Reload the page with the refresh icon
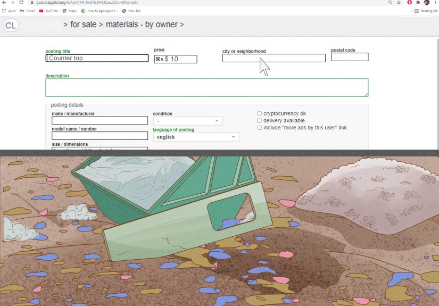The height and width of the screenshot is (306, 439). [21, 3]
